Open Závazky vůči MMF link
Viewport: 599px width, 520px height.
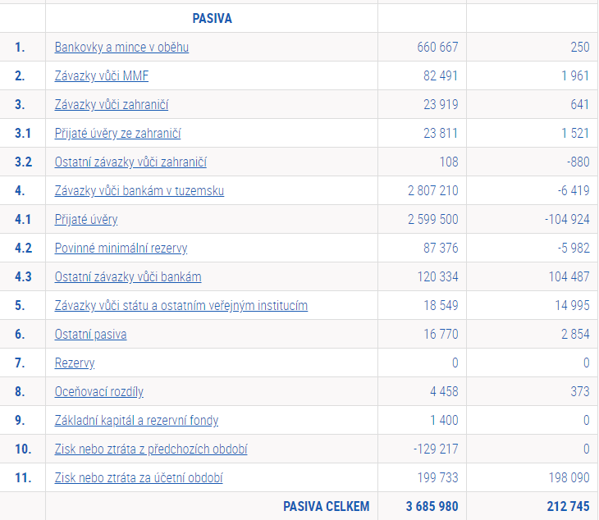click(x=101, y=76)
